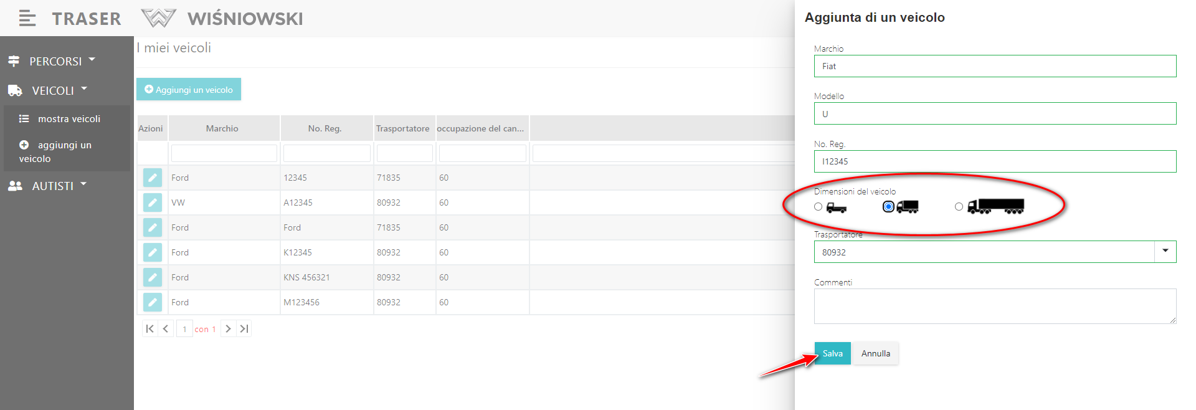Click the Commenti text area
The height and width of the screenshot is (410, 1196).
994,306
